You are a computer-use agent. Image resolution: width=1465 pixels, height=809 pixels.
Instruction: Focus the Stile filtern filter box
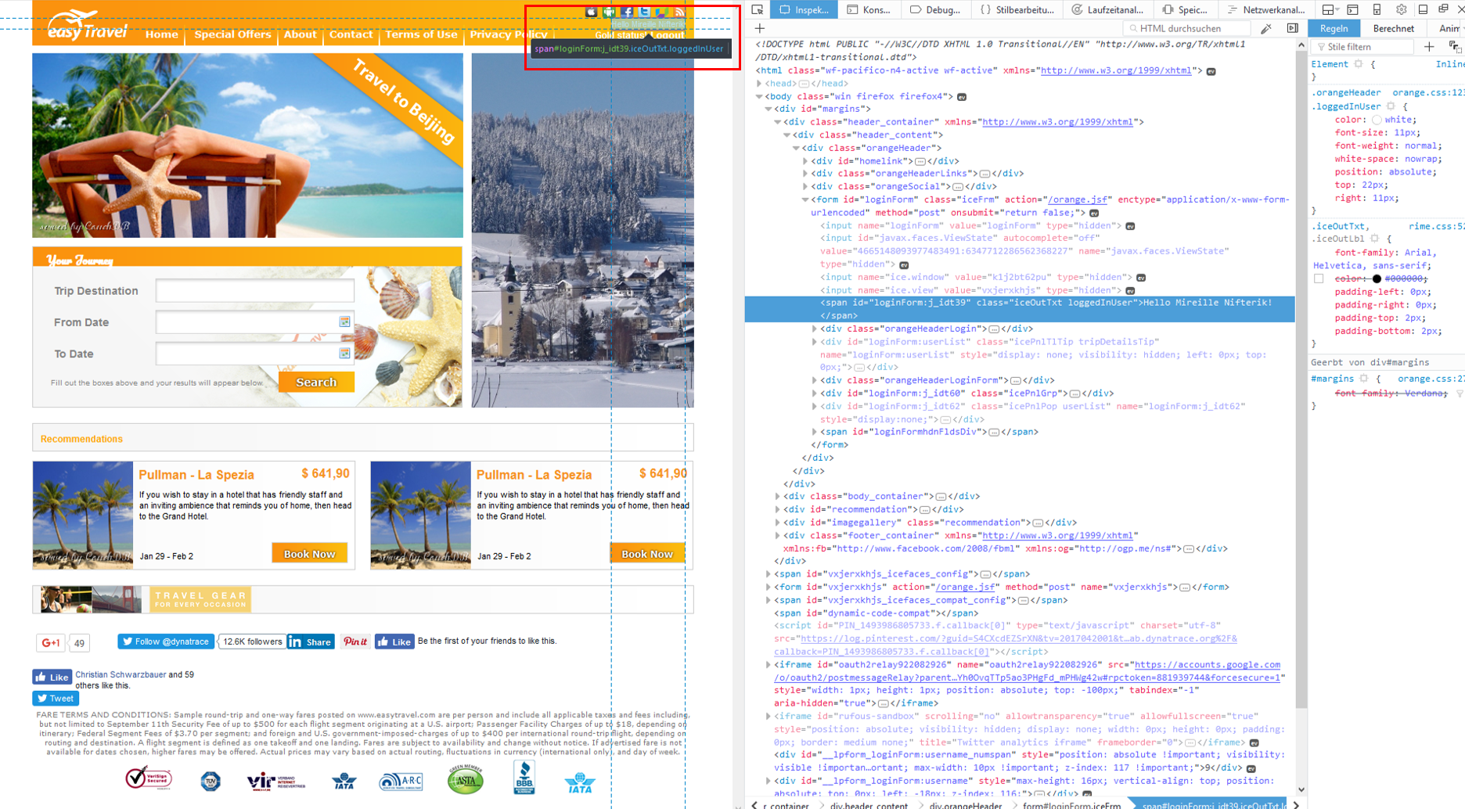click(1362, 47)
